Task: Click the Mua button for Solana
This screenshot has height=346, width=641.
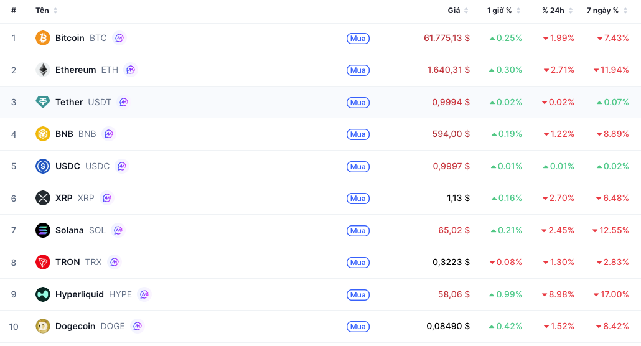Action: pyautogui.click(x=358, y=231)
